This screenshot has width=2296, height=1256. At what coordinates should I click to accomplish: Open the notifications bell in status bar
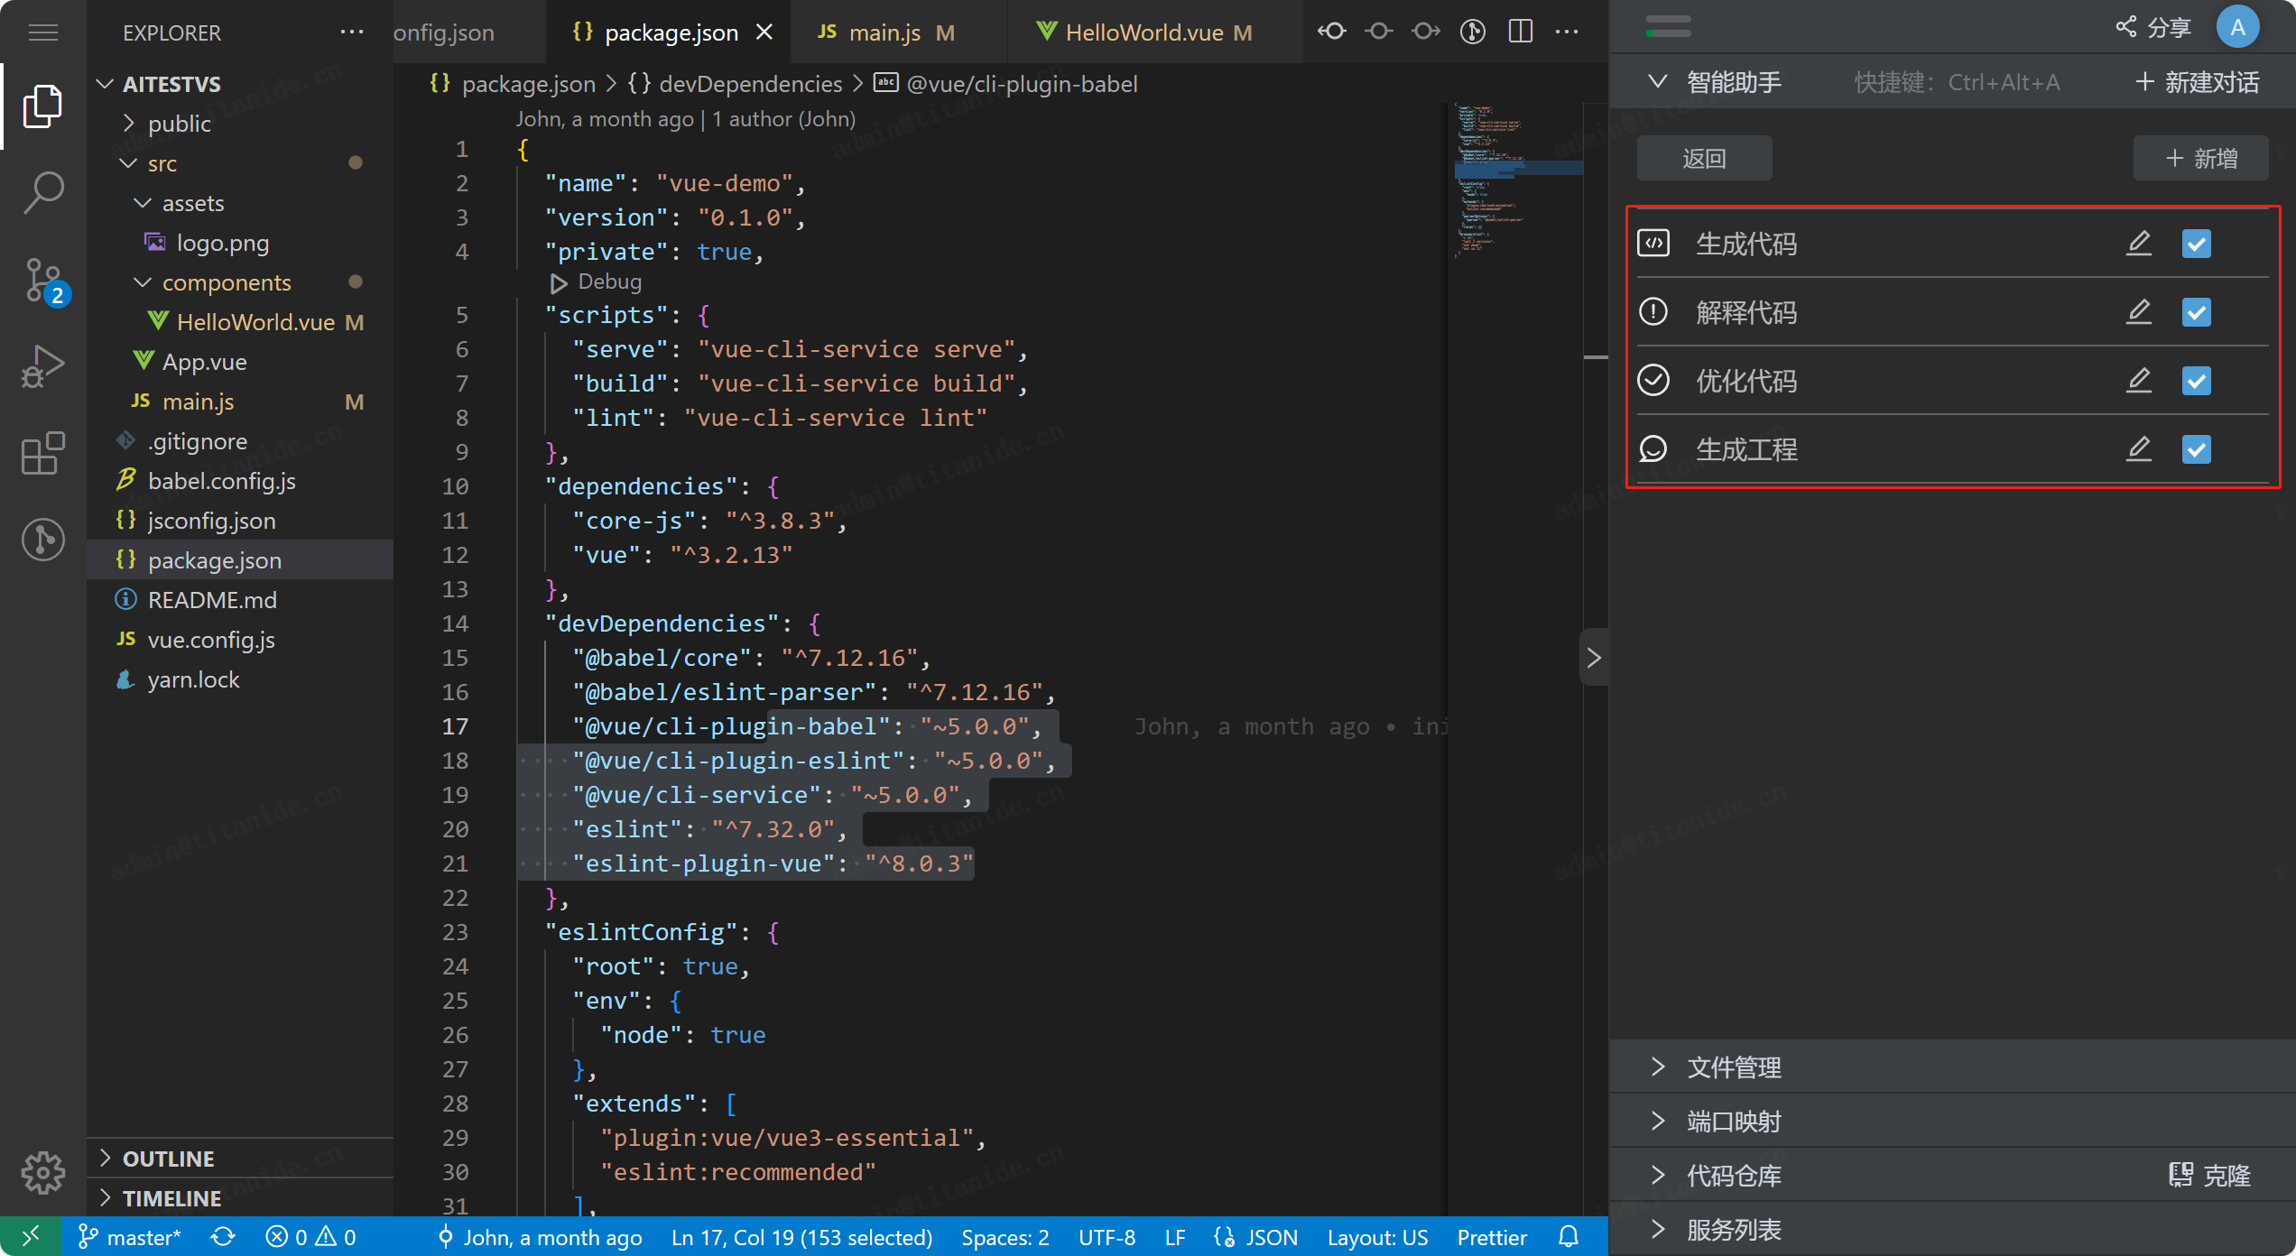(x=1569, y=1236)
